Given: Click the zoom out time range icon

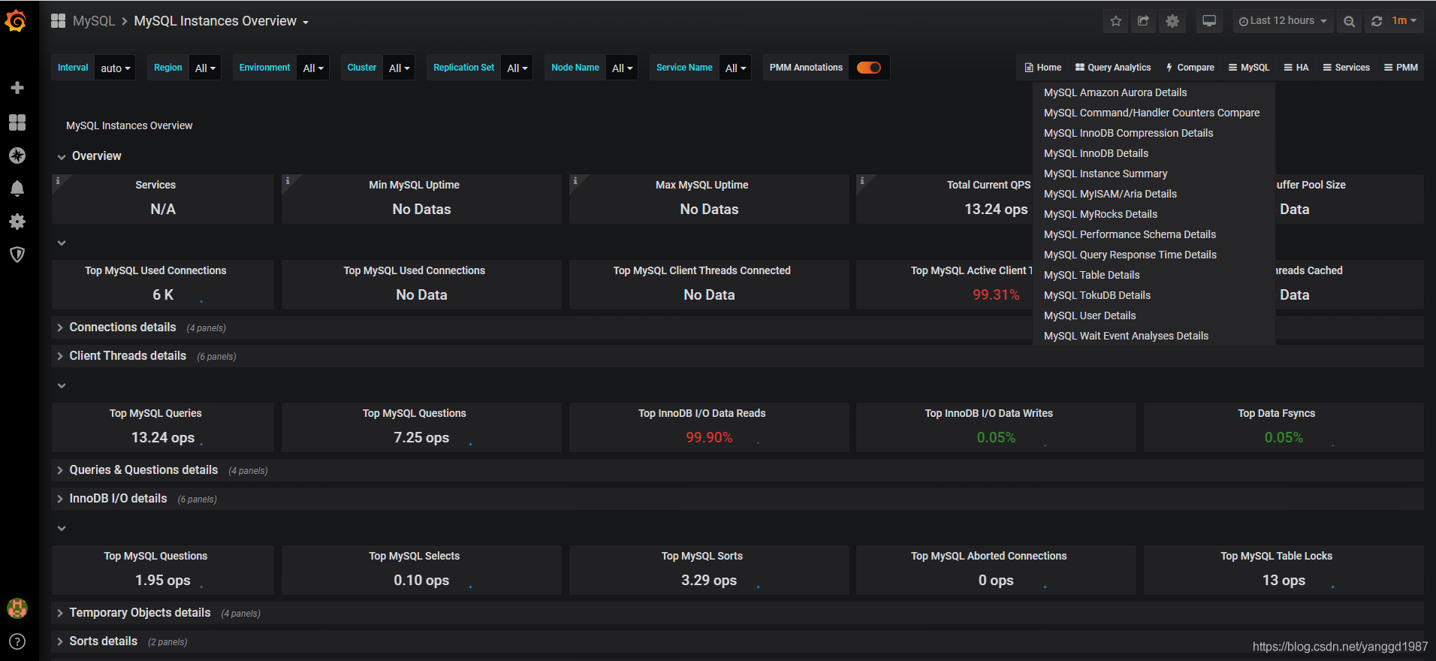Looking at the screenshot, I should tap(1349, 21).
